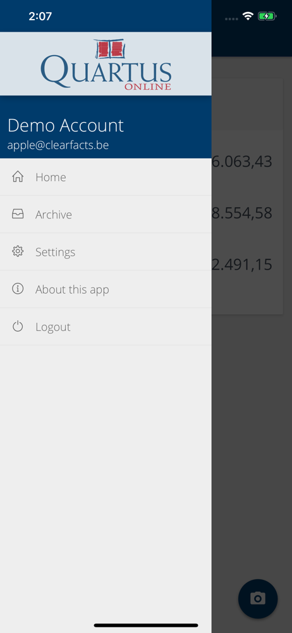The image size is (292, 633).
Task: Tap the power icon beside Logout
Action: (18, 327)
